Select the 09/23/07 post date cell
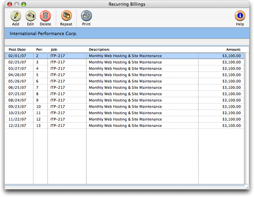The image size is (254, 197). point(17,107)
